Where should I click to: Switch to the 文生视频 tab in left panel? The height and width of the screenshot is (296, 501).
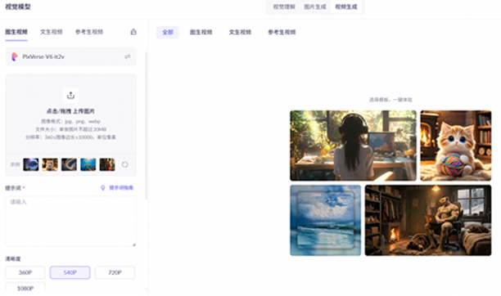pos(51,32)
